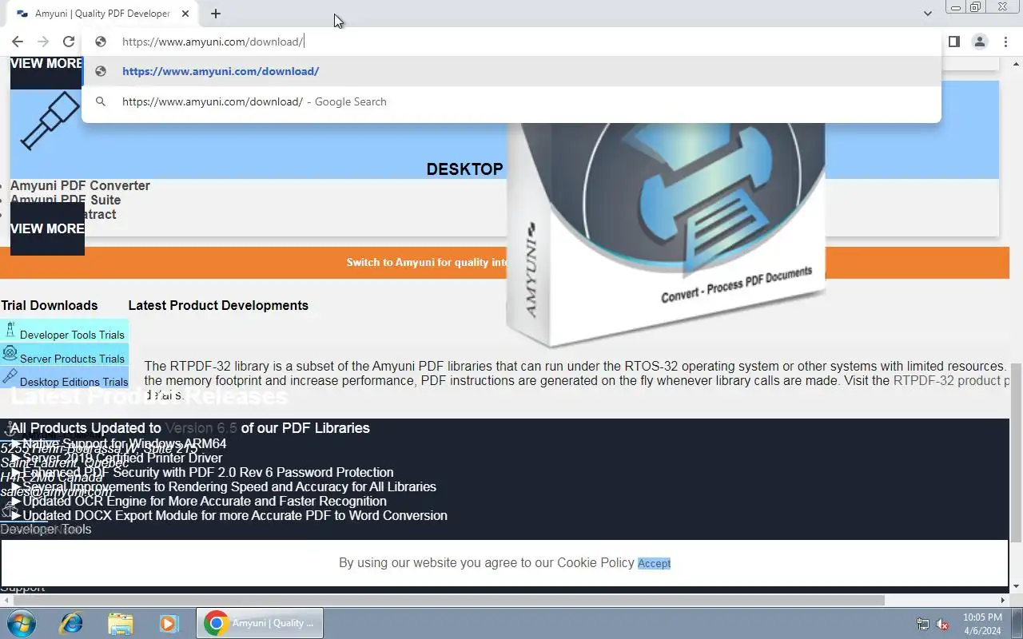This screenshot has height=639, width=1023.
Task: Click the vertical scrollbar thumb
Action: point(1016,451)
